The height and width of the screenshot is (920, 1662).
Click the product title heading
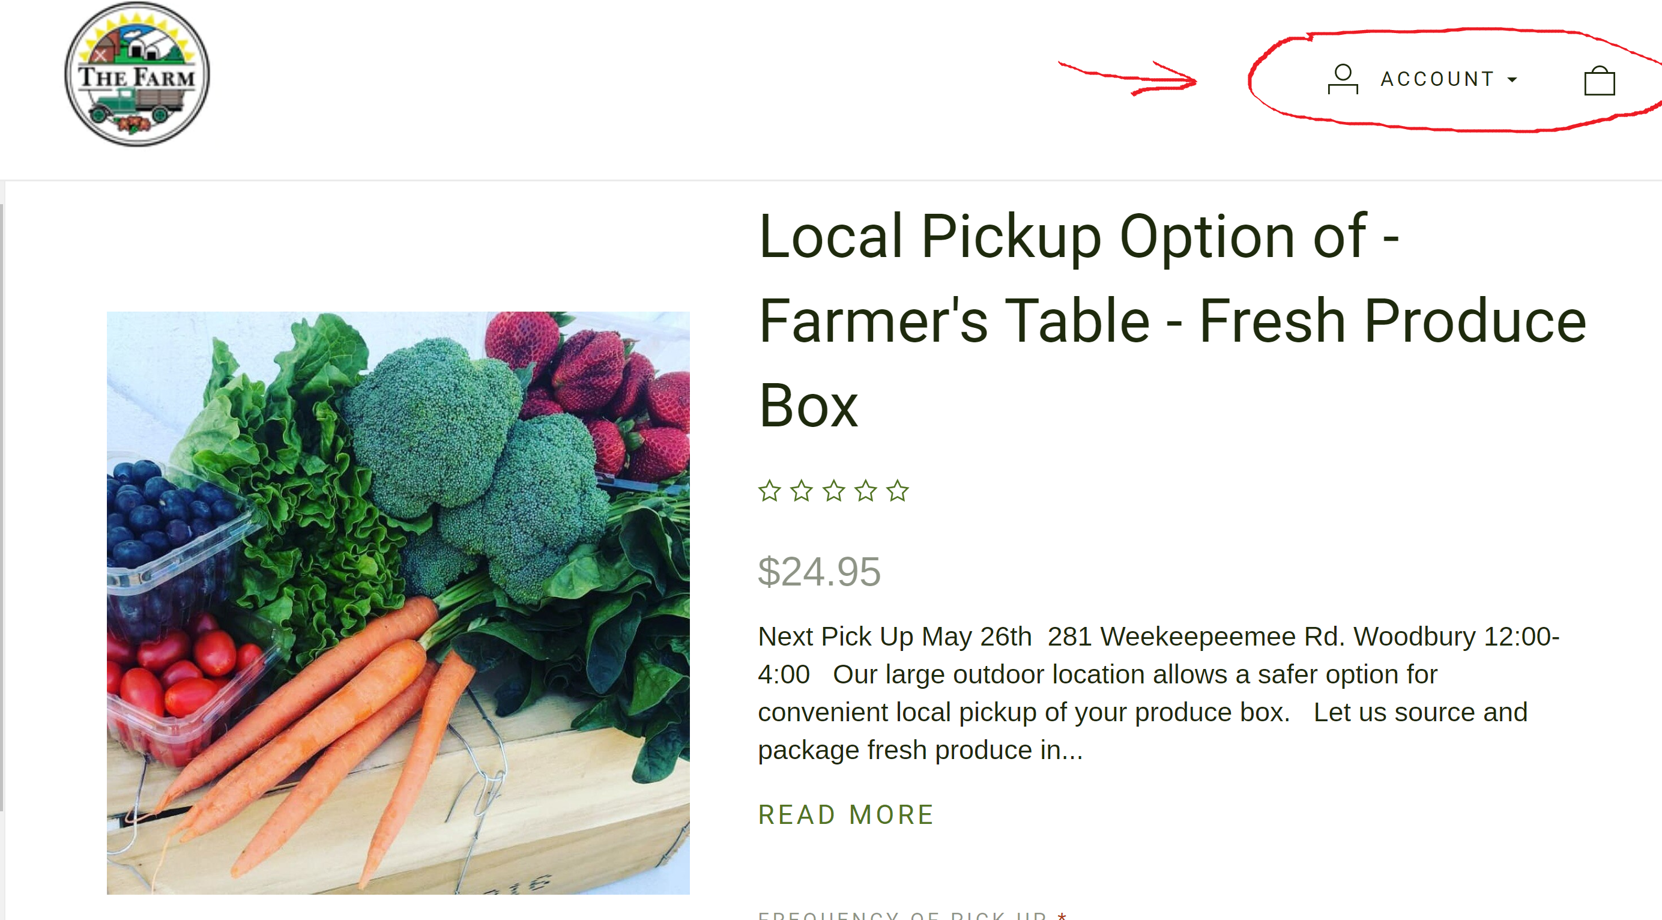coord(1171,320)
